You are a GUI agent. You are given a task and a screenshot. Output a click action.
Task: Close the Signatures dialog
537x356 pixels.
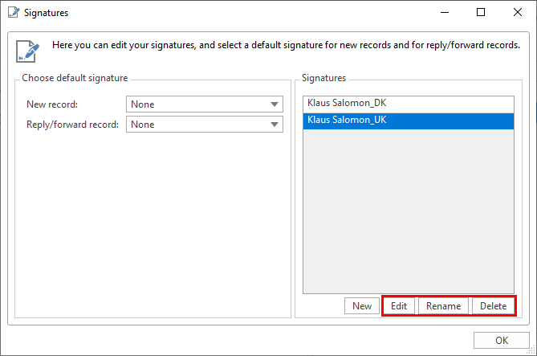click(517, 13)
